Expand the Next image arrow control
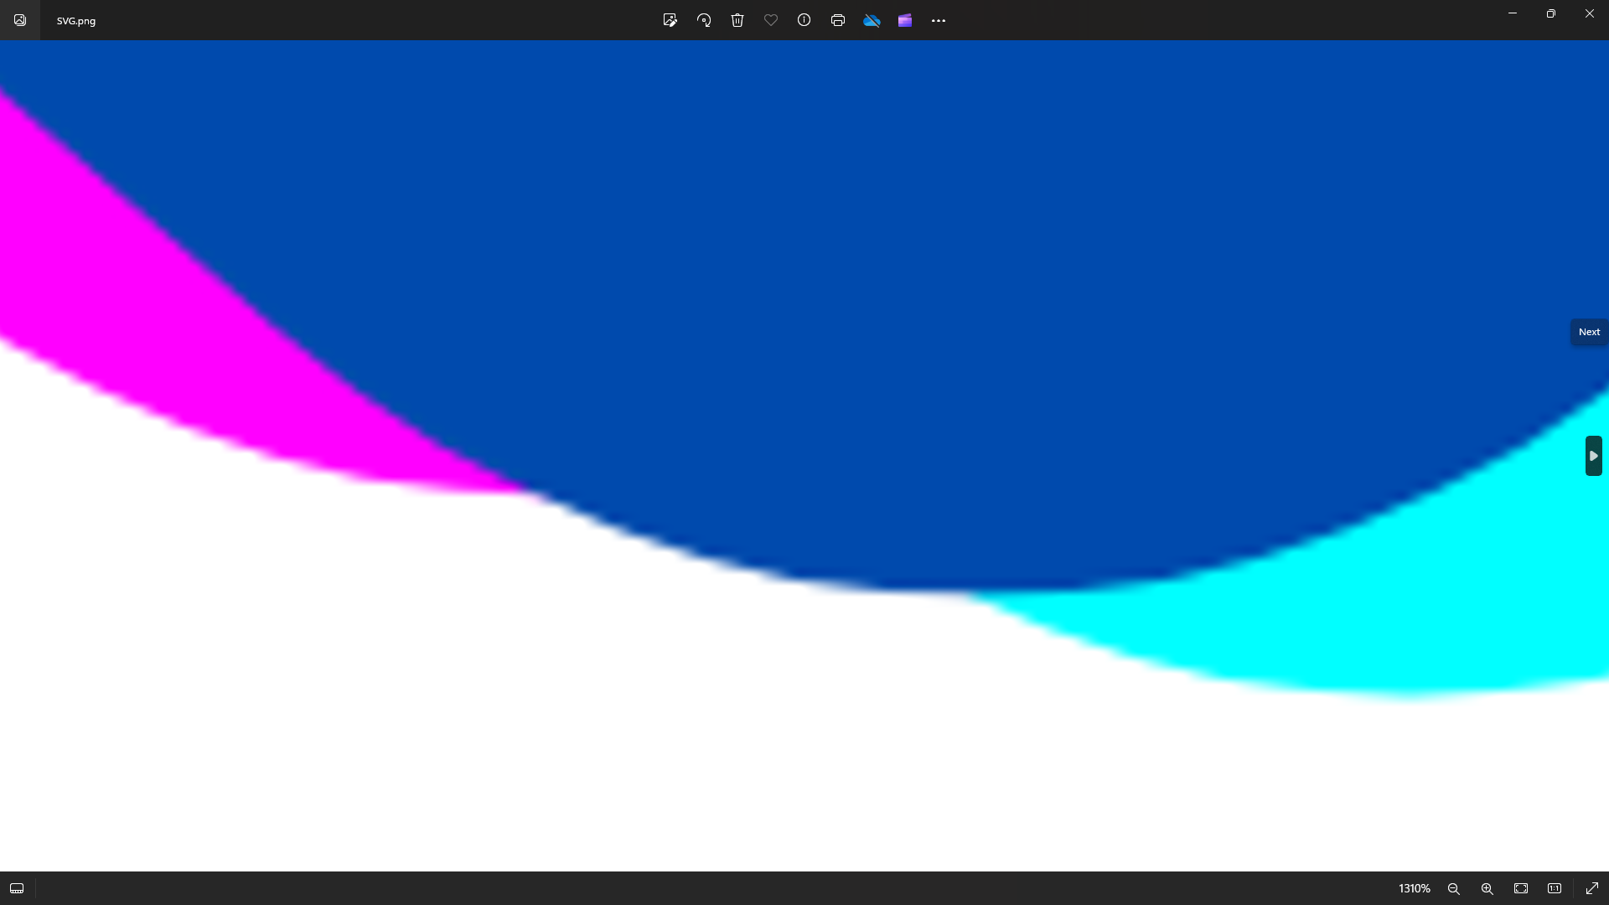This screenshot has width=1609, height=905. point(1594,455)
